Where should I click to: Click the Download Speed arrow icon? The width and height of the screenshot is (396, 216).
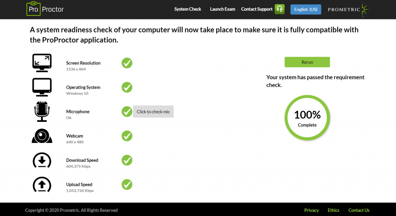click(x=42, y=160)
